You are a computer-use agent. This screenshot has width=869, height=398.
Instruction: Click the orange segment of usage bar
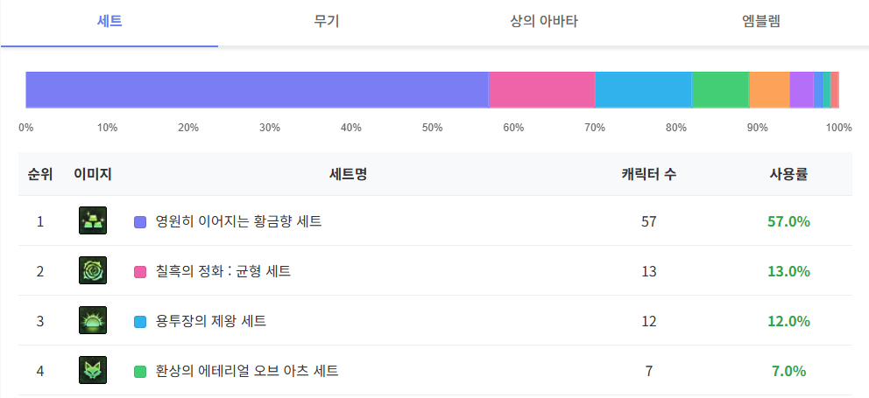(769, 90)
